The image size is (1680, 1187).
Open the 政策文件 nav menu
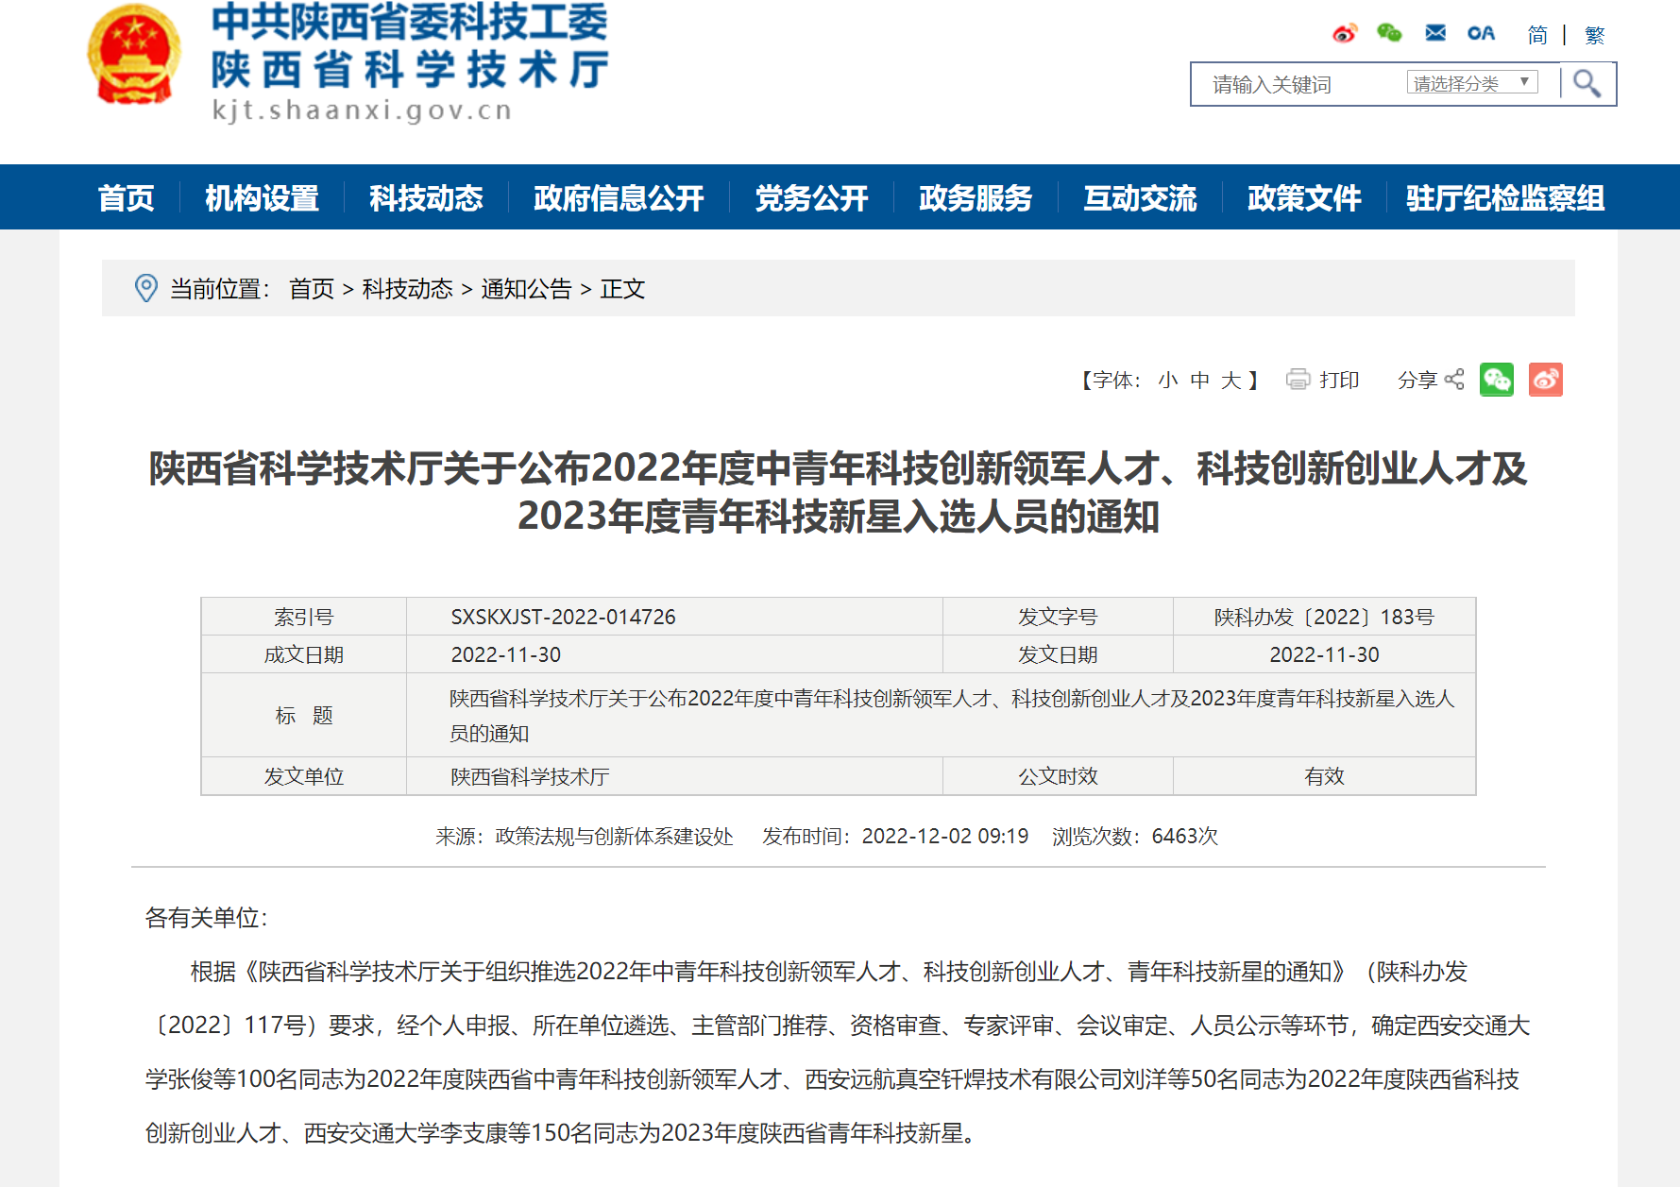(1304, 197)
